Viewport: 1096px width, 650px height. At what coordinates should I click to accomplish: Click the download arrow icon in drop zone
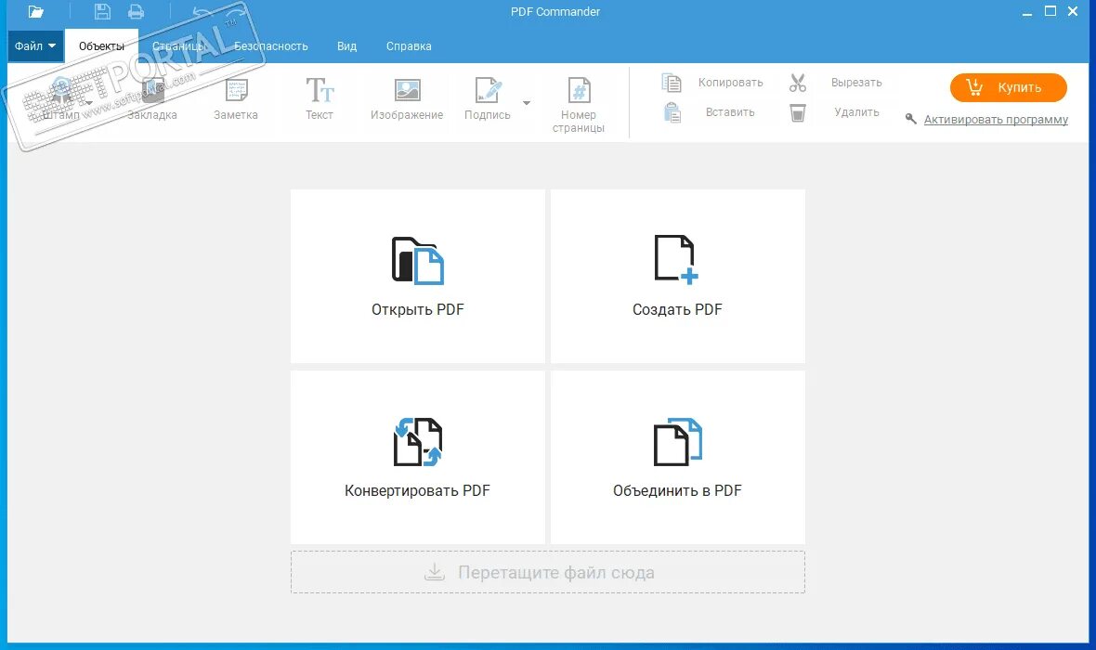[x=434, y=572]
